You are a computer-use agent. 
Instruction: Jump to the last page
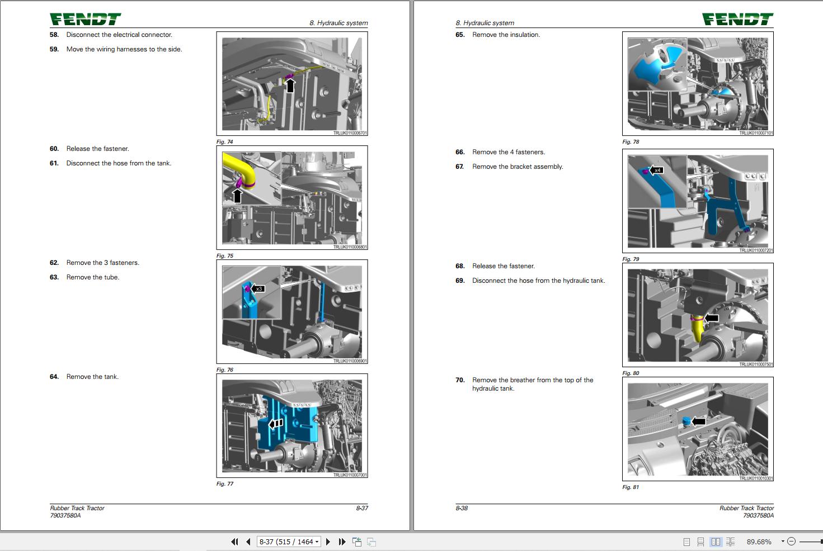pos(342,541)
